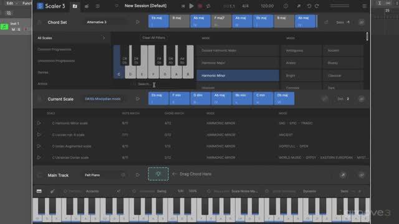
Task: Toggle the keyboard view icon above the piano
Action: pos(39,191)
